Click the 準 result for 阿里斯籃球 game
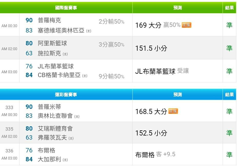 click(x=229, y=48)
